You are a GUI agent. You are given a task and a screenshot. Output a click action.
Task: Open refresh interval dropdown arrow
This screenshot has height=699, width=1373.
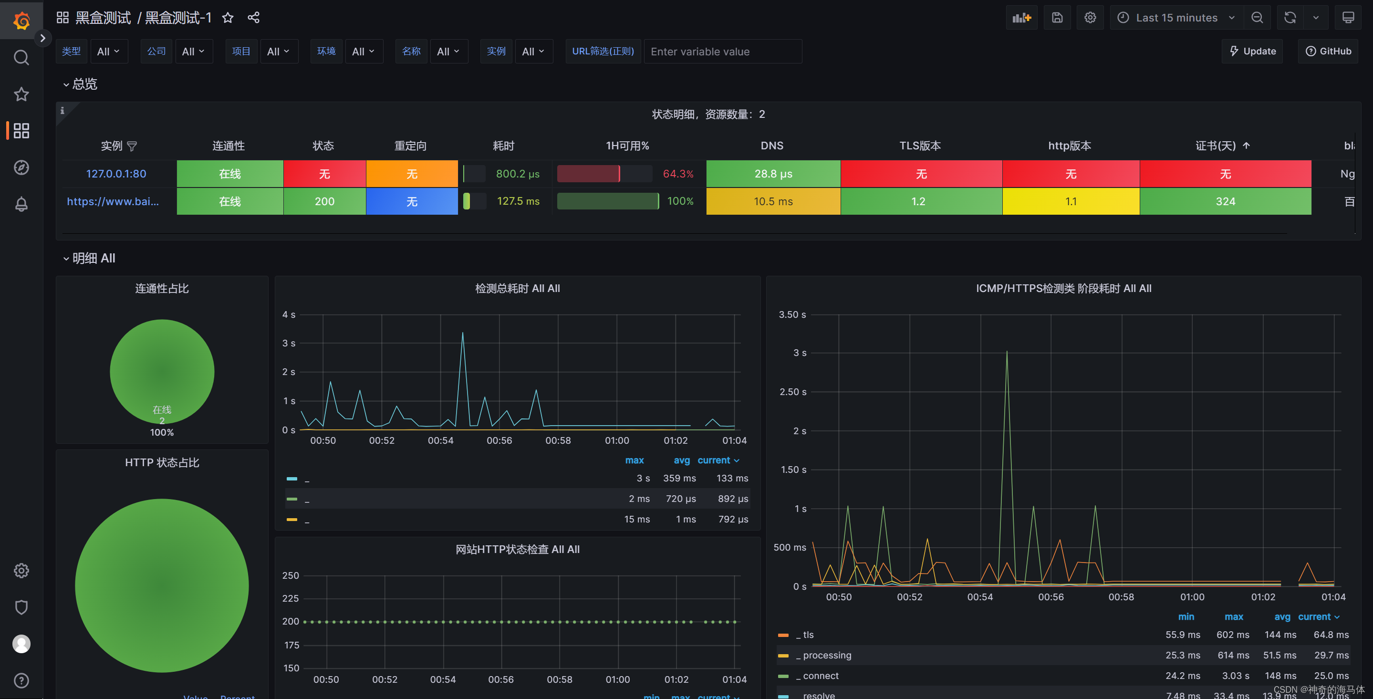pyautogui.click(x=1316, y=18)
